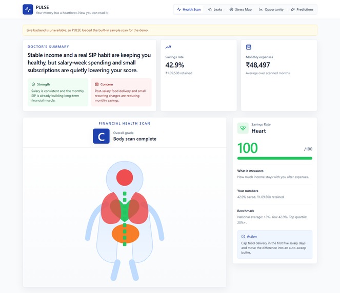Click the "₹1,09,508 retained" caption

click(179, 73)
